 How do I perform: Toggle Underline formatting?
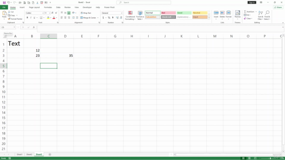(34, 18)
